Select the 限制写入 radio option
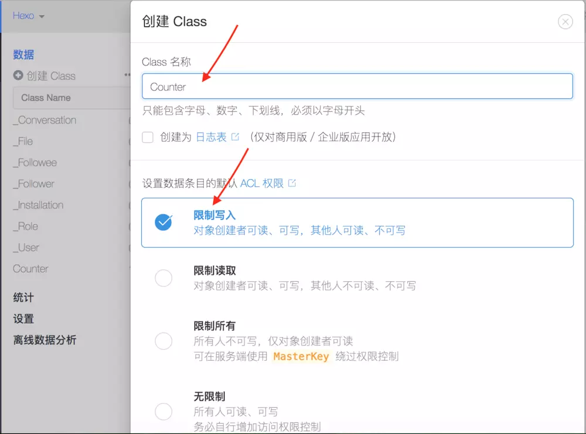This screenshot has height=434, width=586. point(163,222)
